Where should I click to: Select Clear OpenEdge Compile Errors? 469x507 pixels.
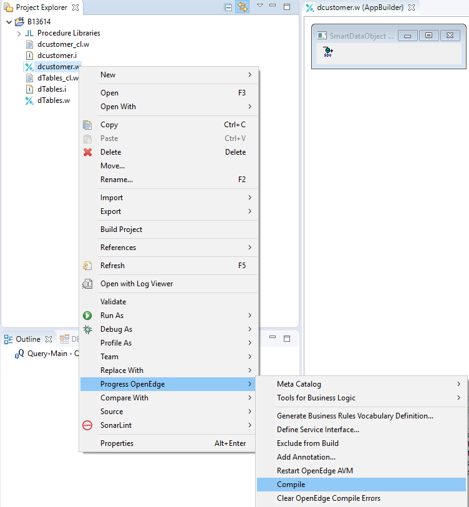click(362, 498)
